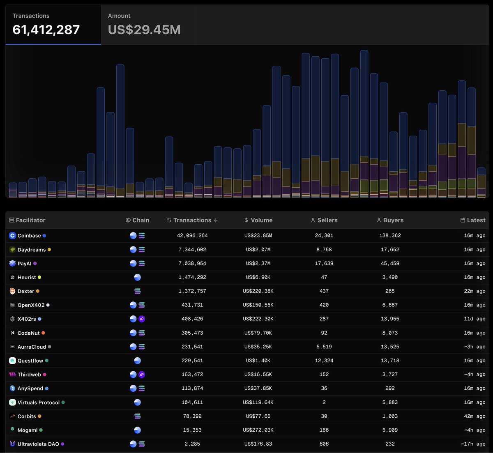The height and width of the screenshot is (453, 493).
Task: Click the Base chain icon in Coinbase row
Action: click(133, 236)
